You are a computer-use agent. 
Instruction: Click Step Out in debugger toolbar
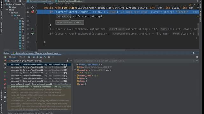(41, 57)
